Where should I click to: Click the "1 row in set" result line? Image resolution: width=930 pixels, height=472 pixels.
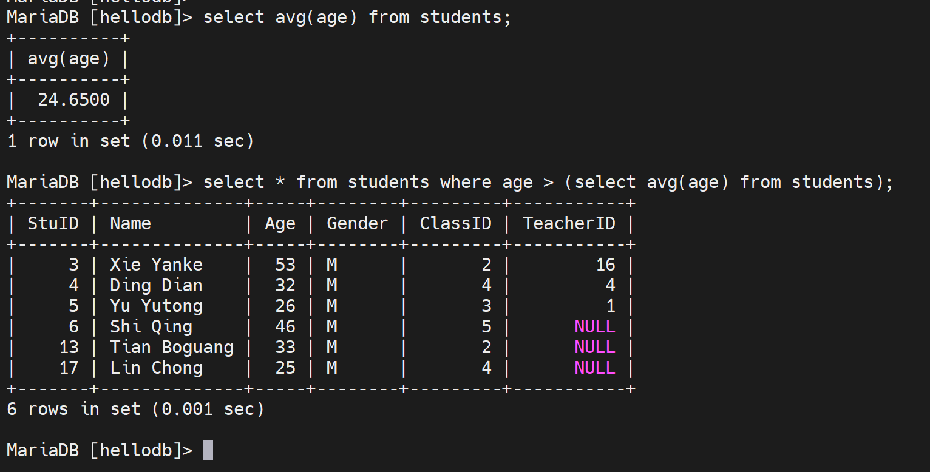(130, 141)
